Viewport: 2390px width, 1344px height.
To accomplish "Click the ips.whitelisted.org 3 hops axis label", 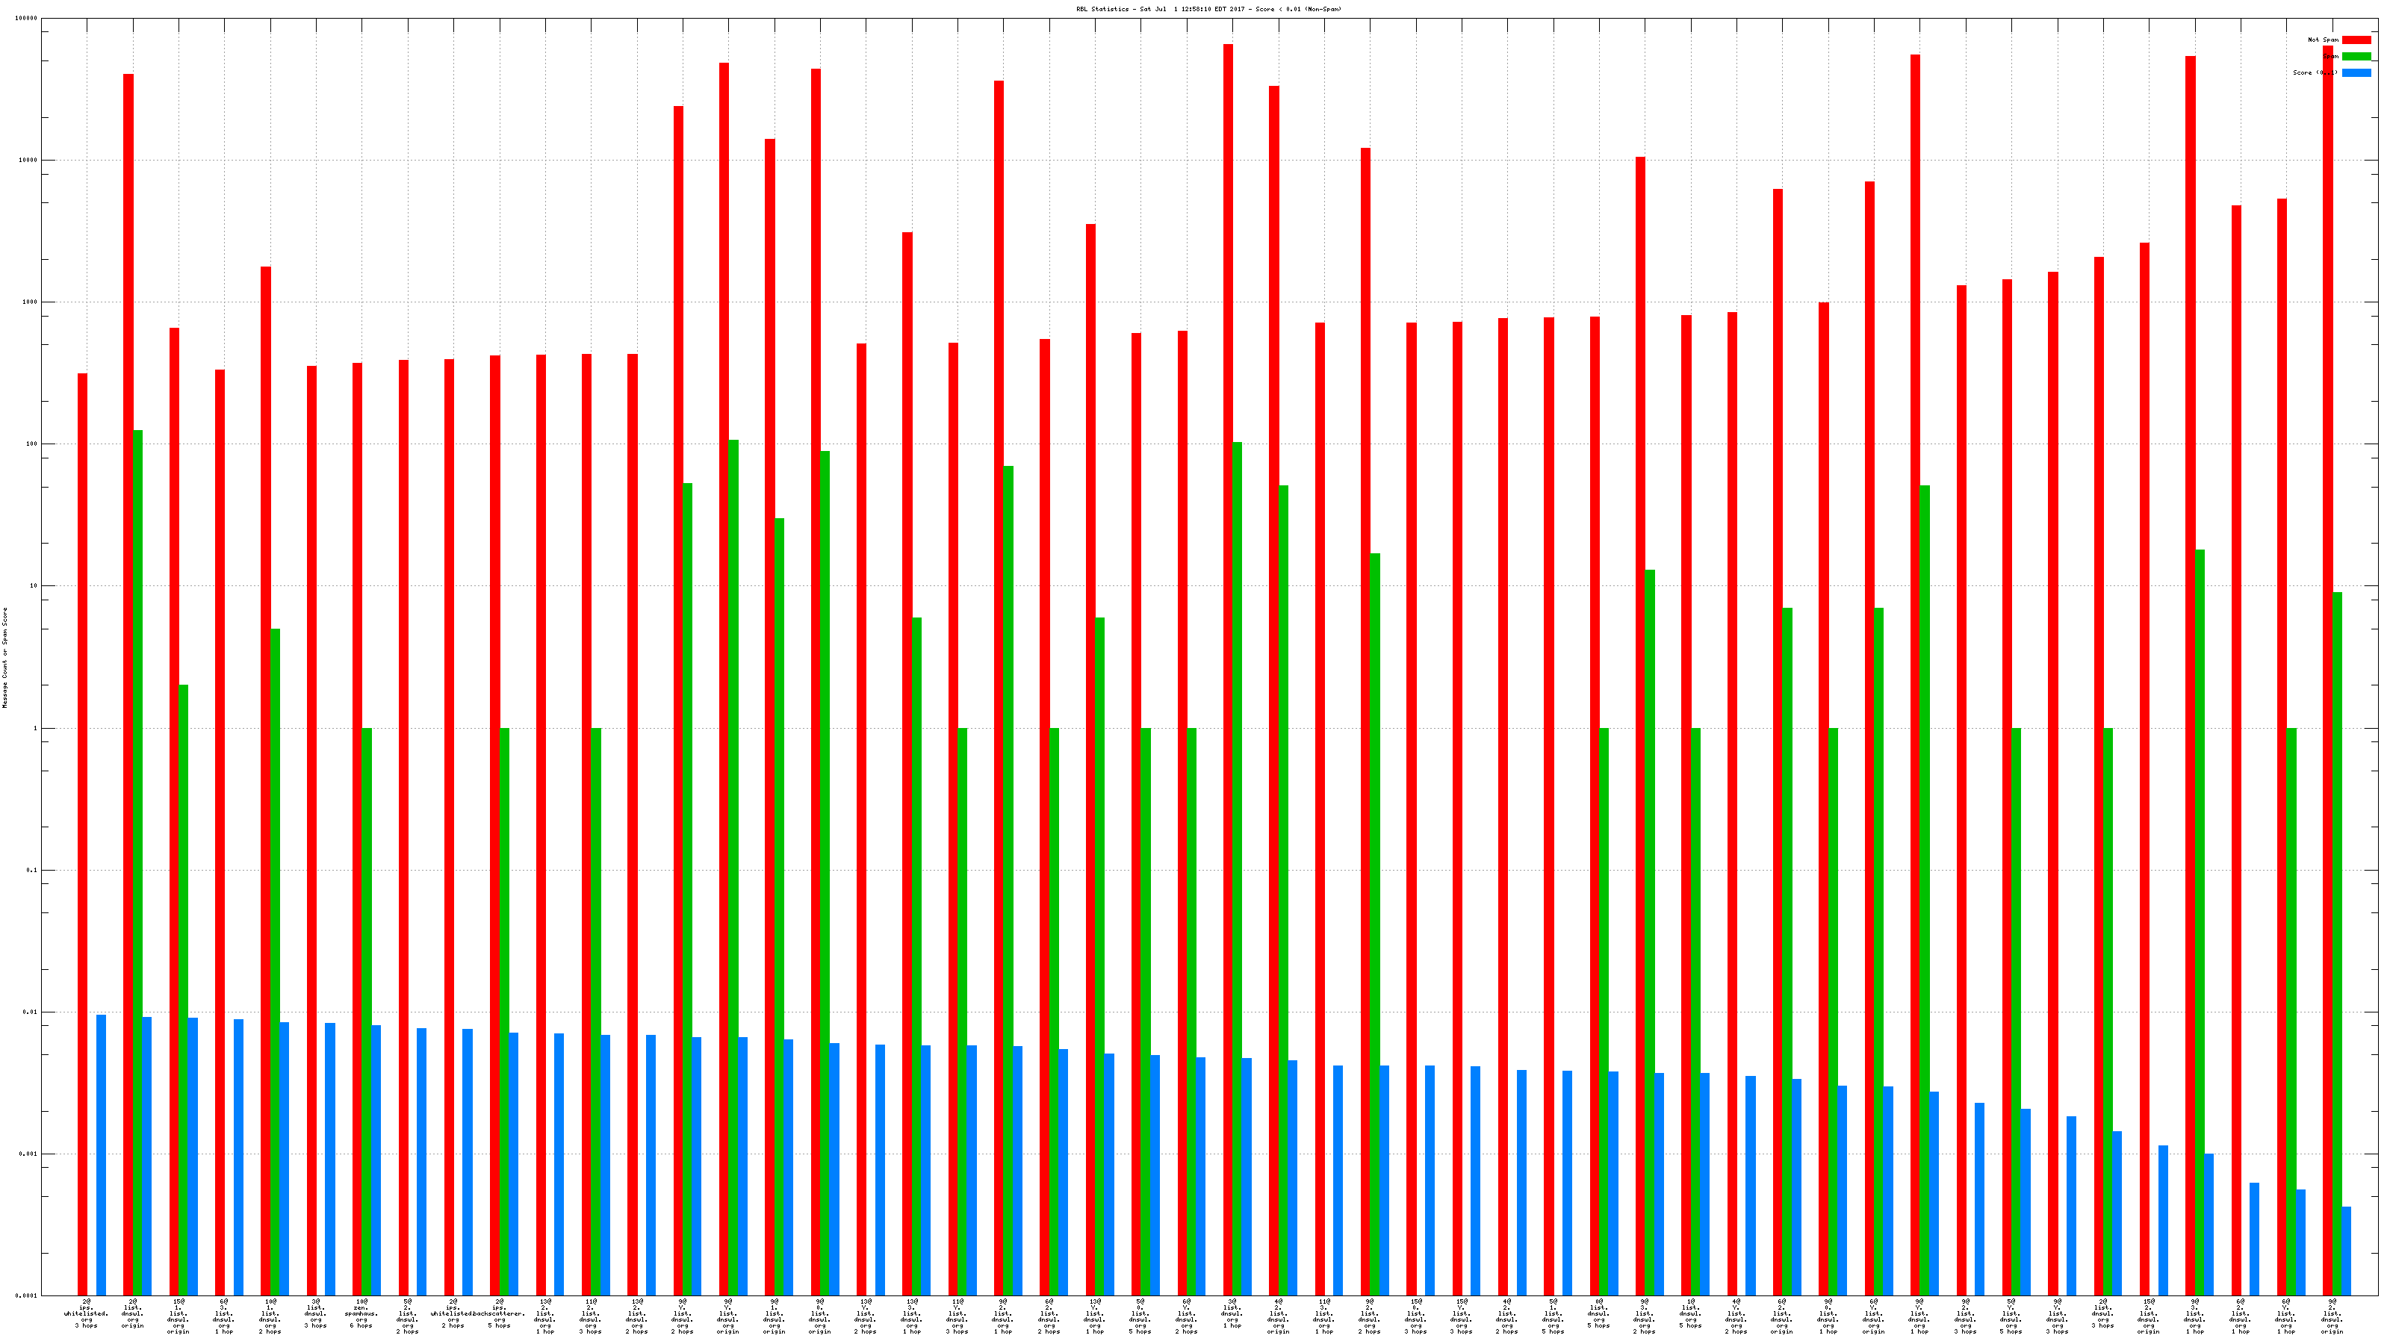I will [x=87, y=1313].
